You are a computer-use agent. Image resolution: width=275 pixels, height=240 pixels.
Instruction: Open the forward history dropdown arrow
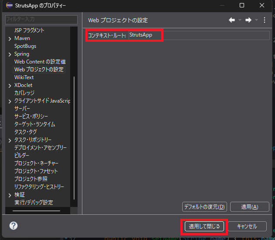tap(256, 20)
